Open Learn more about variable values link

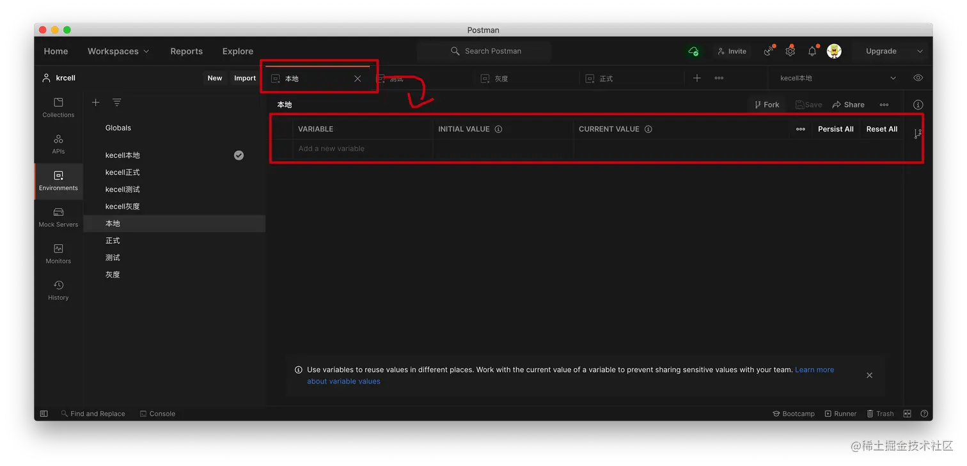pyautogui.click(x=814, y=369)
